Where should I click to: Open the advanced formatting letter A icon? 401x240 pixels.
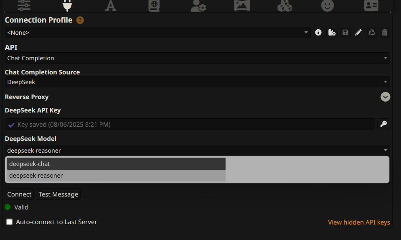[x=110, y=5]
